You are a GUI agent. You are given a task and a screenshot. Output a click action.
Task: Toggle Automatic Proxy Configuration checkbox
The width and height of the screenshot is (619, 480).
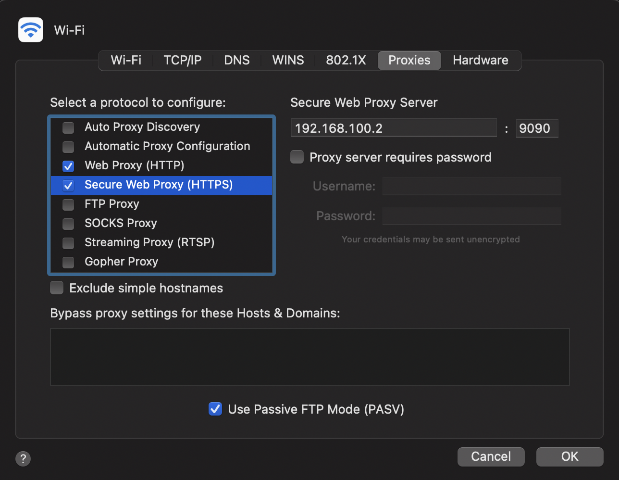68,147
